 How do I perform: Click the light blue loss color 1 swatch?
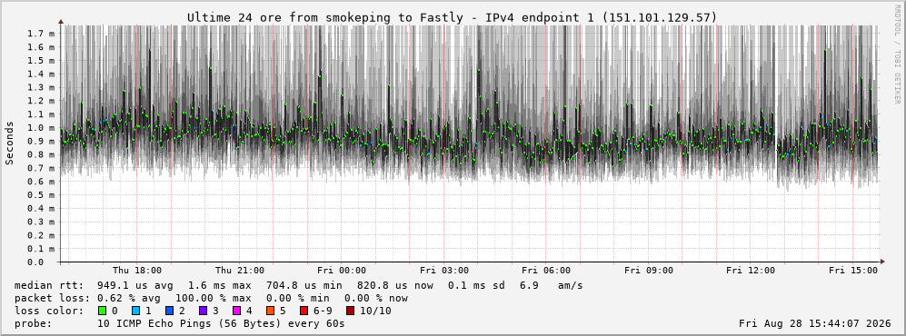click(x=136, y=311)
